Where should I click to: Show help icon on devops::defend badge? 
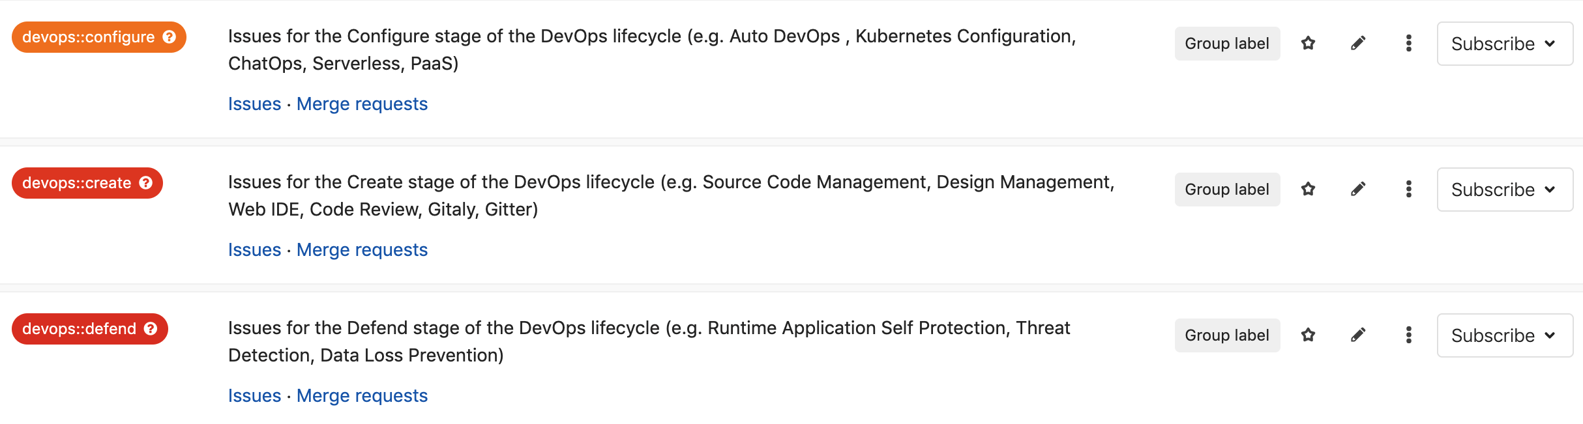[151, 329]
